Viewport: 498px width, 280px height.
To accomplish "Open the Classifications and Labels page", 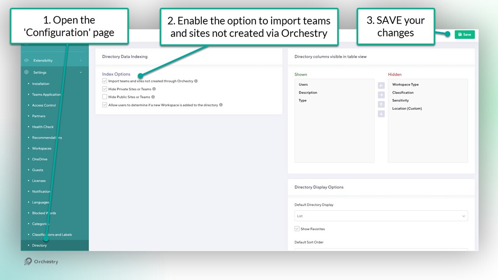I will pyautogui.click(x=52, y=235).
